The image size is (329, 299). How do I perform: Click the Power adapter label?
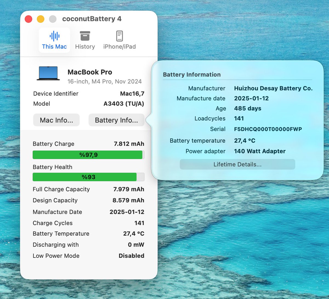click(x=205, y=151)
